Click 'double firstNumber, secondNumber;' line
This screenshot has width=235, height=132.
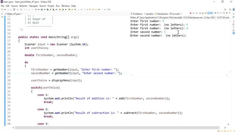51,55
